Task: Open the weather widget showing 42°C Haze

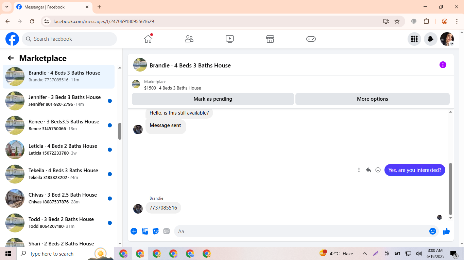Action: (336, 254)
